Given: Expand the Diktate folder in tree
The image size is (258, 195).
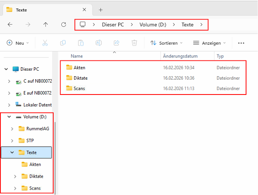Looking at the screenshot, I should point(15,176).
